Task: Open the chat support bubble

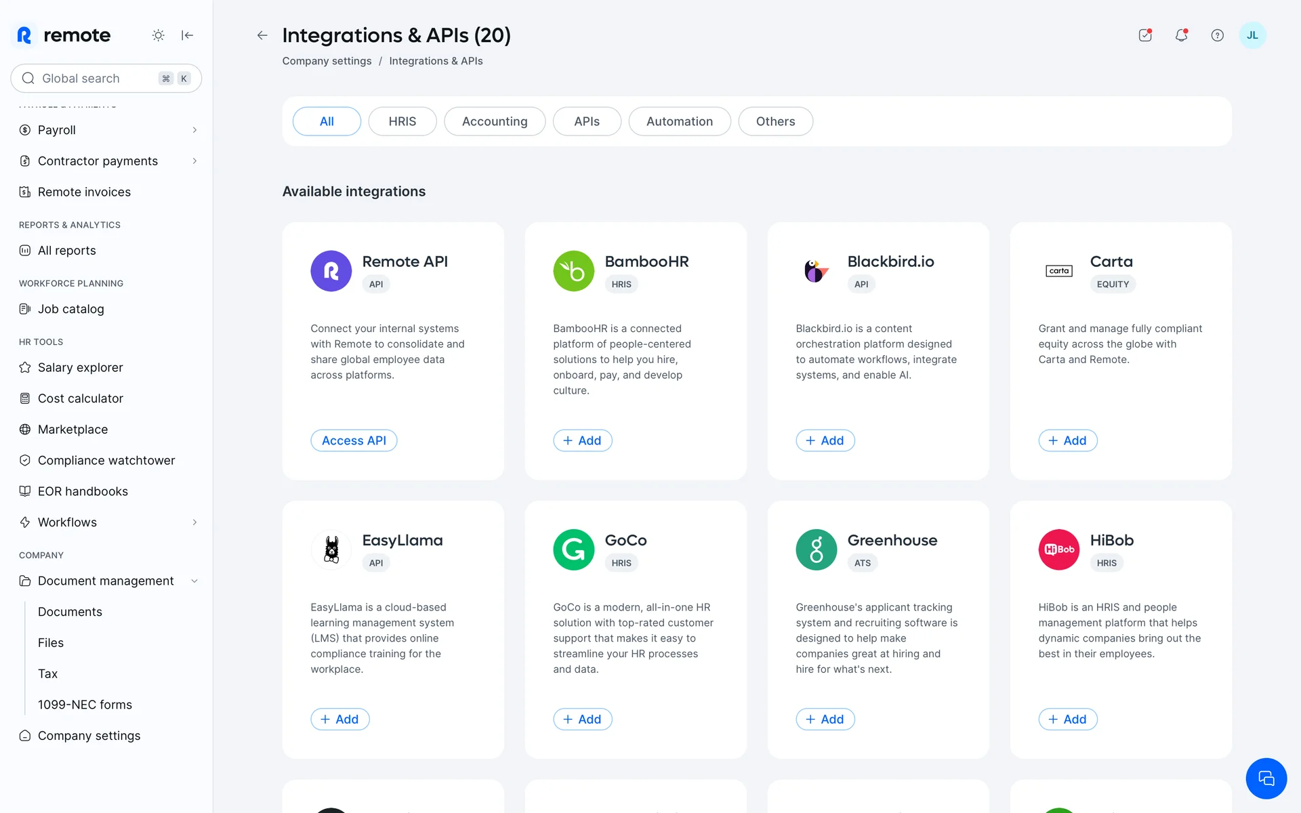Action: (x=1266, y=778)
